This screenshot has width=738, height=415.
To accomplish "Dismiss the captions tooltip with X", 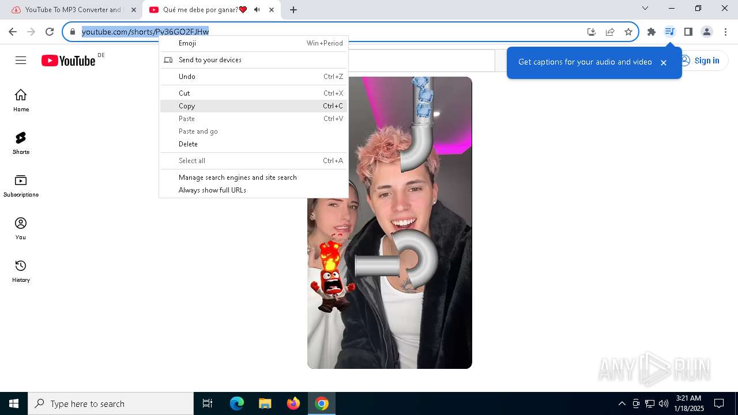I will [x=664, y=62].
